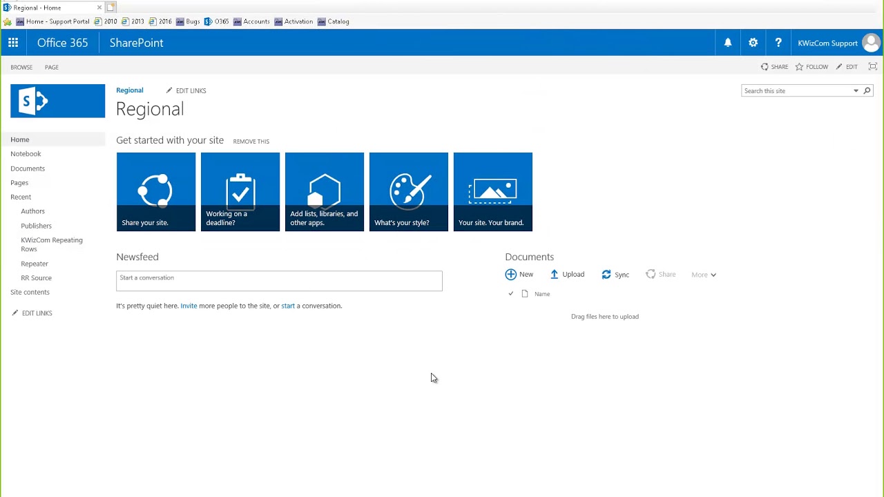Click the EDIT pencil in the ribbon
Viewport: 884px width, 497px height.
pyautogui.click(x=839, y=67)
